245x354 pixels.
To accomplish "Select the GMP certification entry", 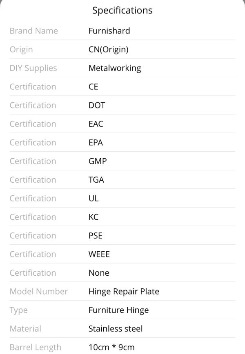I will tap(122, 161).
